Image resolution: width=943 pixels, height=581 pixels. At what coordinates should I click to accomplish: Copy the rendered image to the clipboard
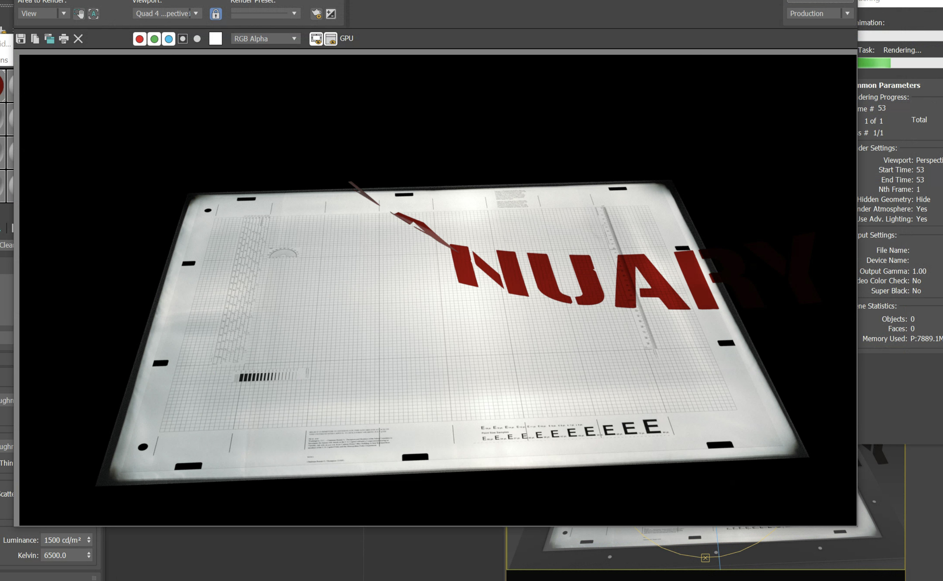[35, 38]
